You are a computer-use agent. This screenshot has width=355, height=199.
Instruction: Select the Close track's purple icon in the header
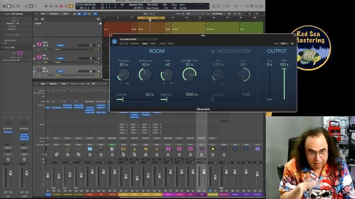click(x=39, y=44)
